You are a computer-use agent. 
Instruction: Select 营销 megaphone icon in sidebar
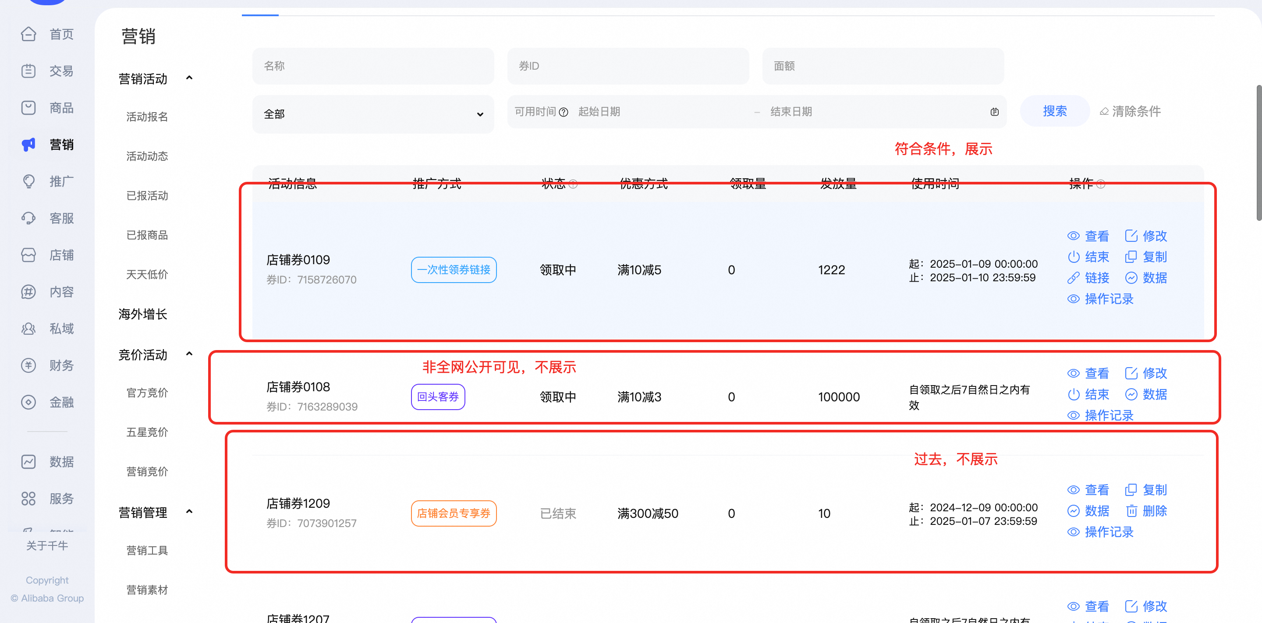(x=28, y=145)
